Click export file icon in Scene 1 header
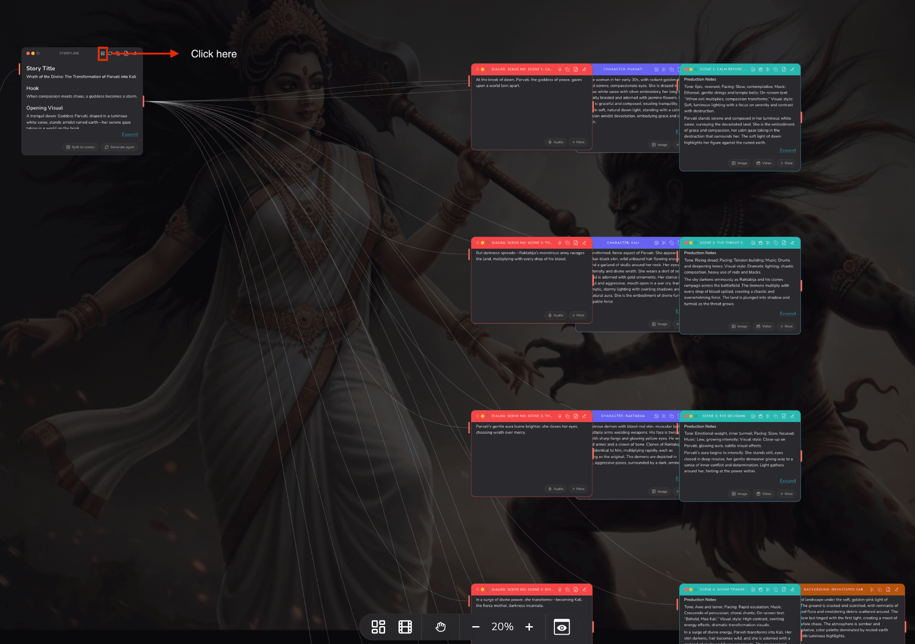Image resolution: width=915 pixels, height=644 pixels. coord(784,69)
